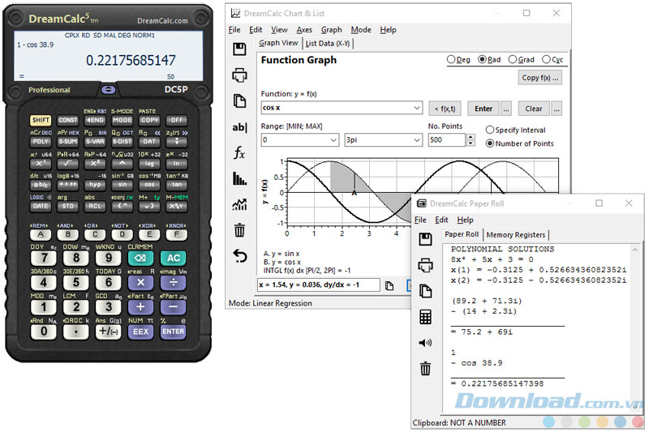Click the No. Points 500 input field

[x=446, y=139]
